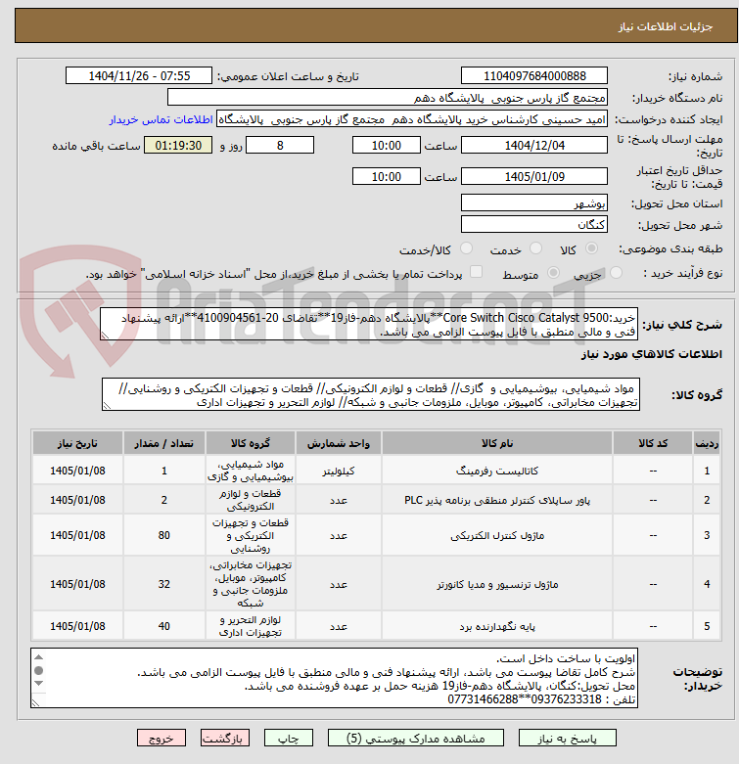The width and height of the screenshot is (739, 764).
Task: Click the buyer notes text area
Action: pyautogui.click(x=334, y=678)
